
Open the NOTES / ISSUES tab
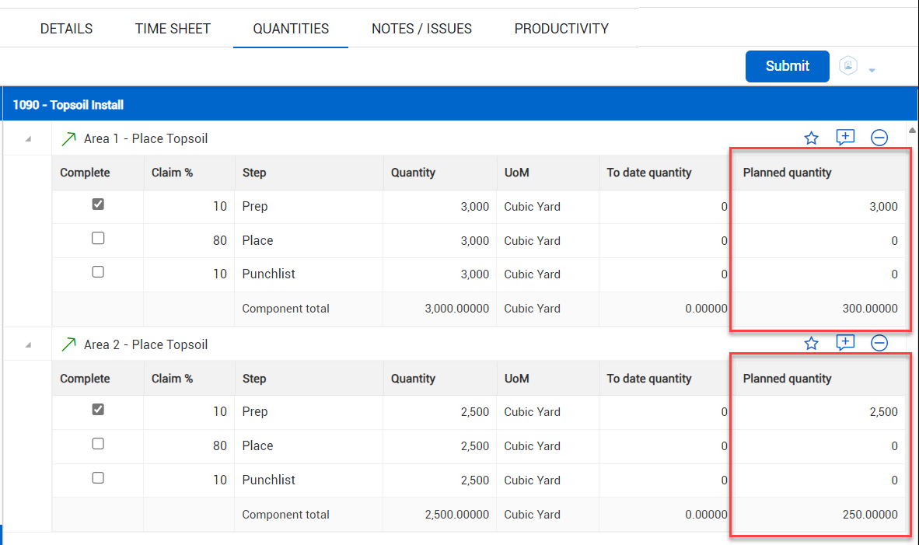click(421, 29)
